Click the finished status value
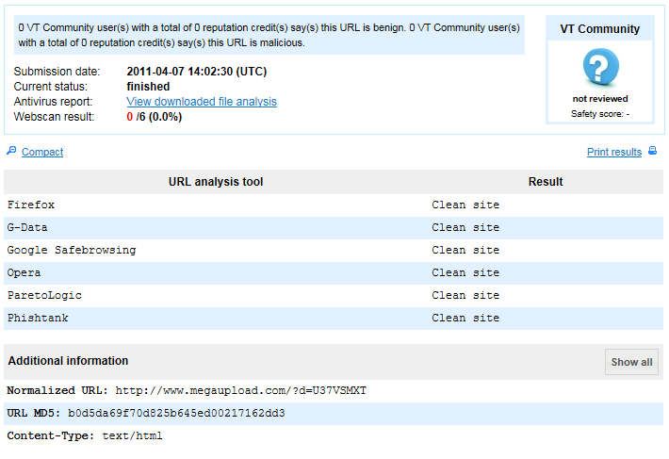The height and width of the screenshot is (459, 669). coord(148,87)
